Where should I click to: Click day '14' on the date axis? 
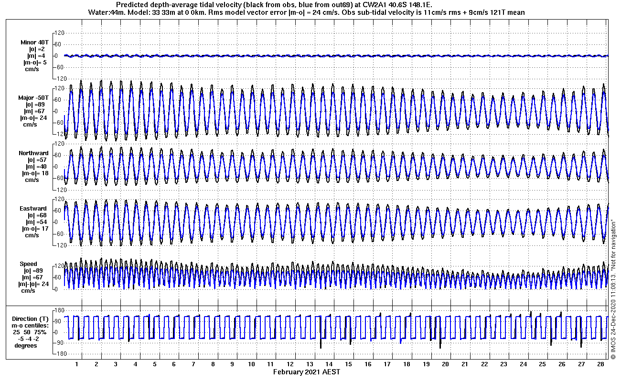point(329,364)
